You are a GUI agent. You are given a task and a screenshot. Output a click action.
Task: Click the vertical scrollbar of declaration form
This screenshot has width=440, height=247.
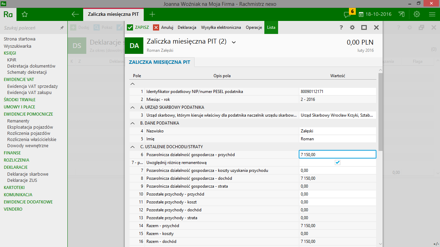tap(380, 111)
